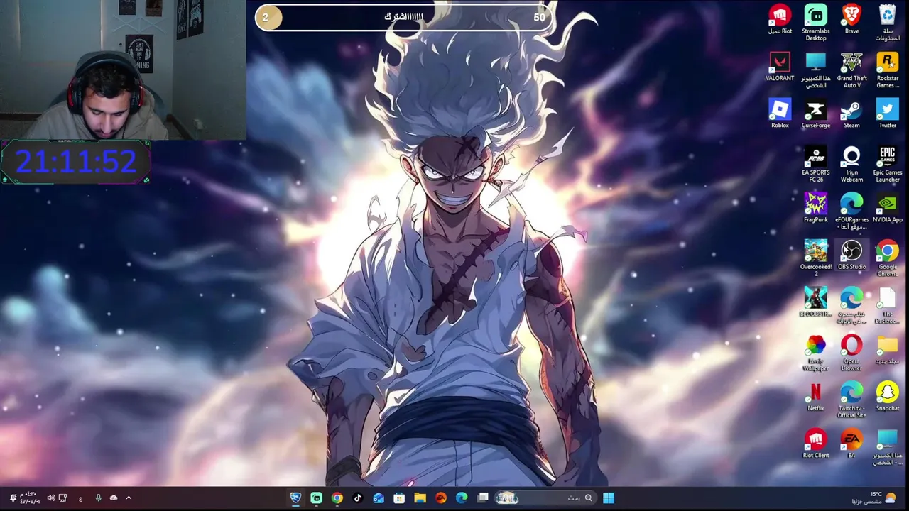Select the Recycle Bin (سلة المحذوفات) icon
This screenshot has width=909, height=511.
[x=888, y=23]
